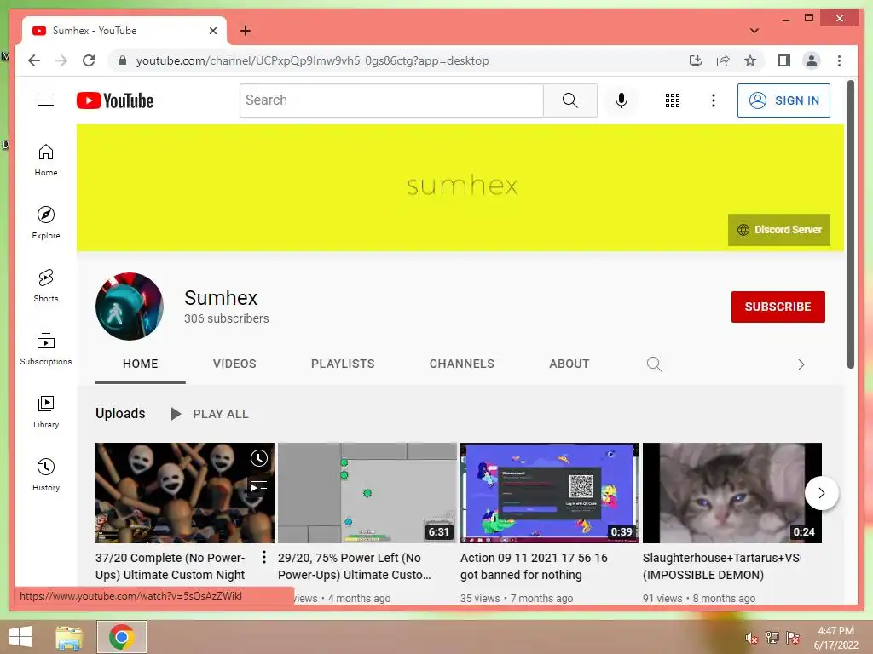Go to Home in sidebar
Screen dimensions: 873x654
pos(46,160)
